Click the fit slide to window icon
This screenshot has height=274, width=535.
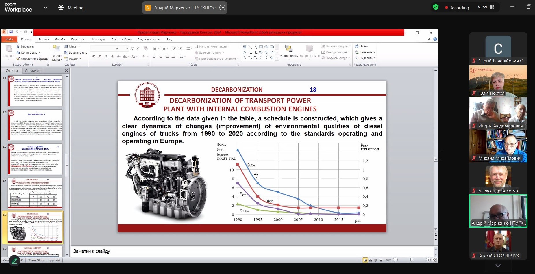[435, 260]
